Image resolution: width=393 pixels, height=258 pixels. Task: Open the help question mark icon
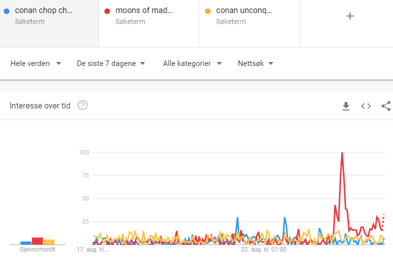[x=82, y=105]
